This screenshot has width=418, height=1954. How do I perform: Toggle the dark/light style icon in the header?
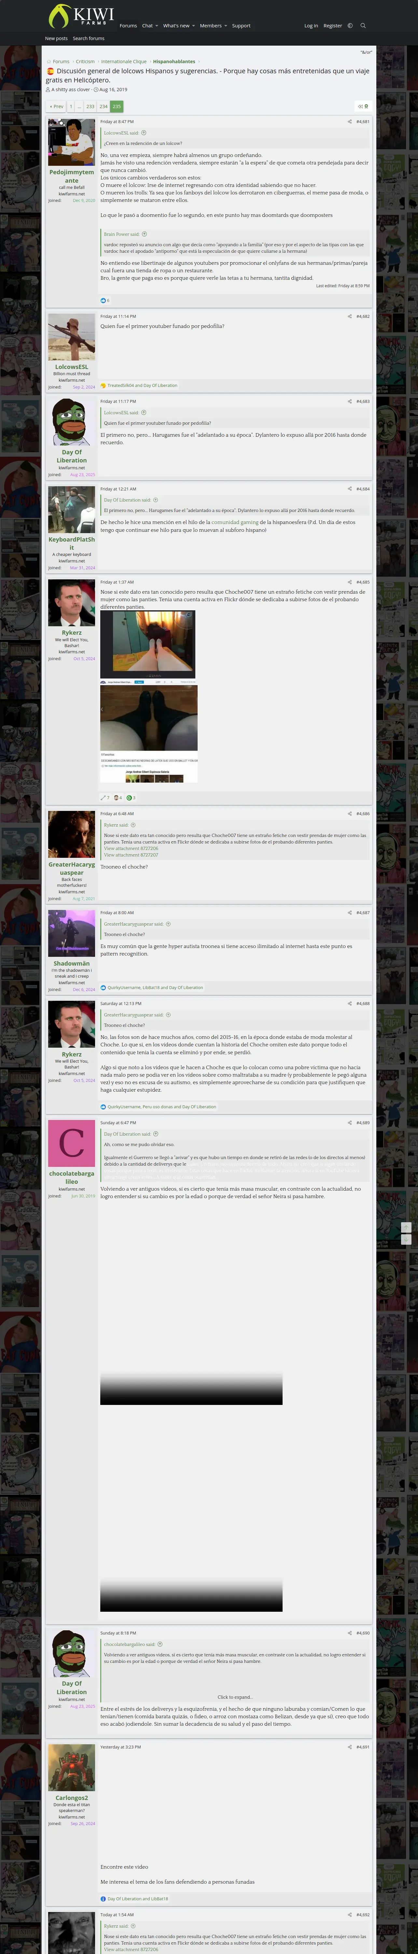pos(350,26)
